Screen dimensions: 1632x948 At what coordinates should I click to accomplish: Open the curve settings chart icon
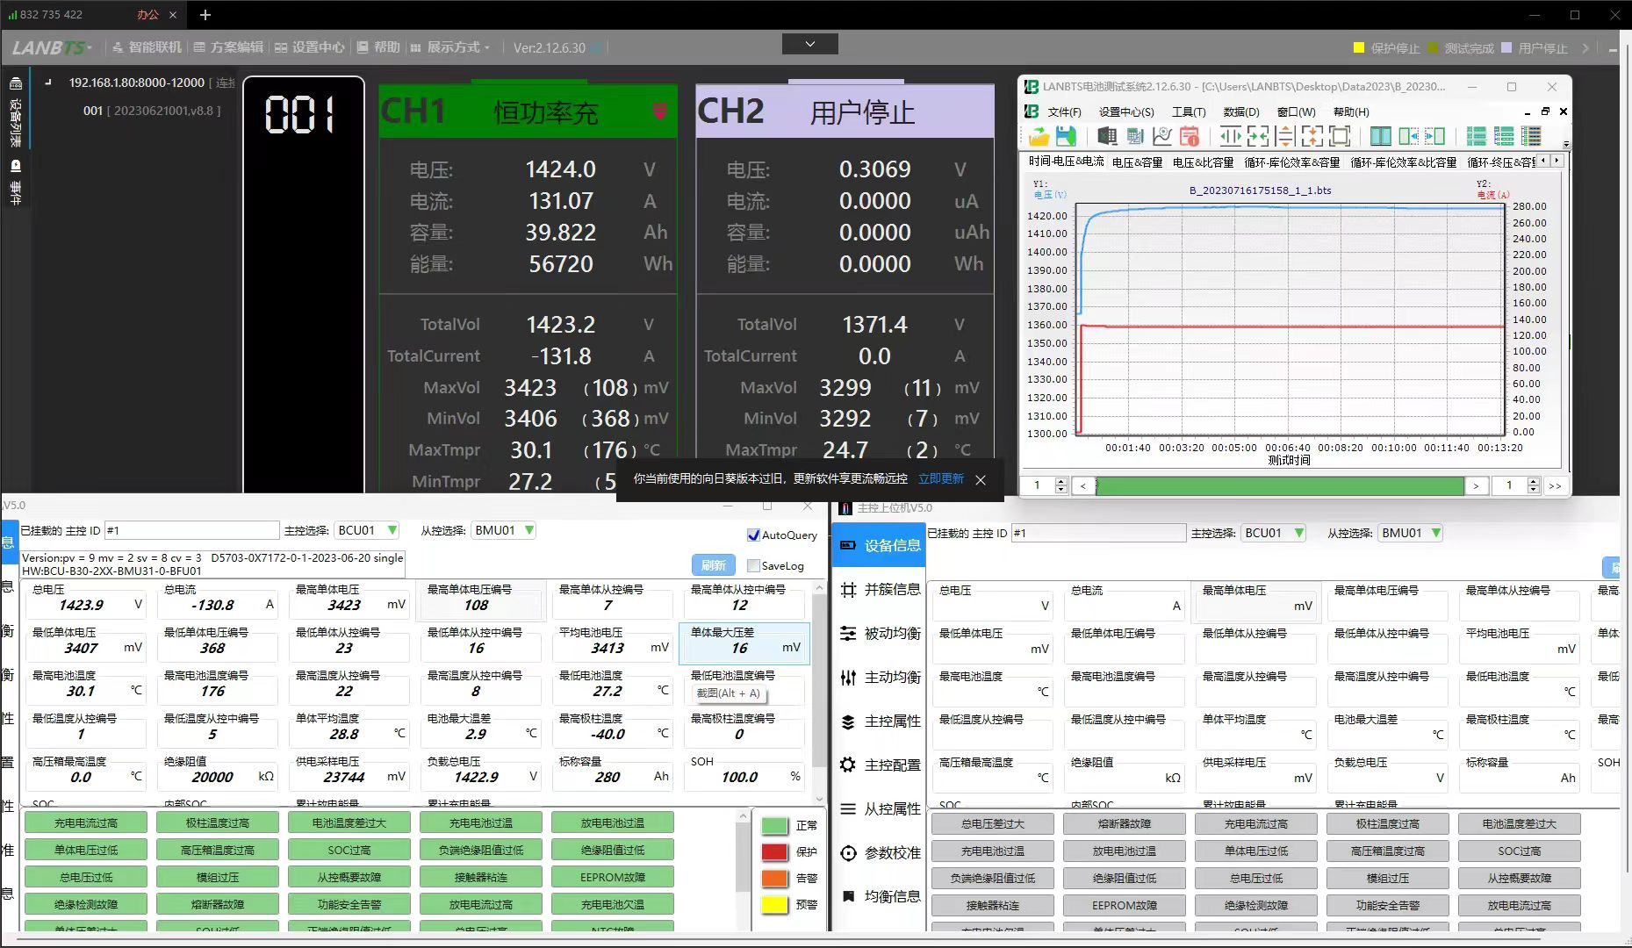pos(1162,136)
